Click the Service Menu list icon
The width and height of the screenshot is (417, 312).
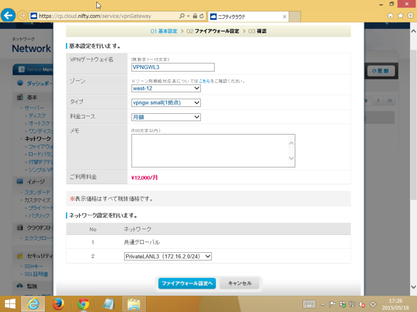(21, 70)
